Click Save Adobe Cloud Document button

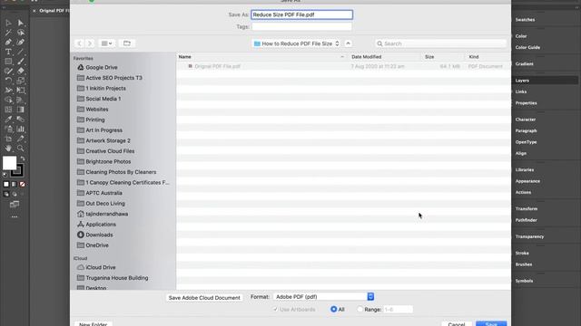point(204,298)
